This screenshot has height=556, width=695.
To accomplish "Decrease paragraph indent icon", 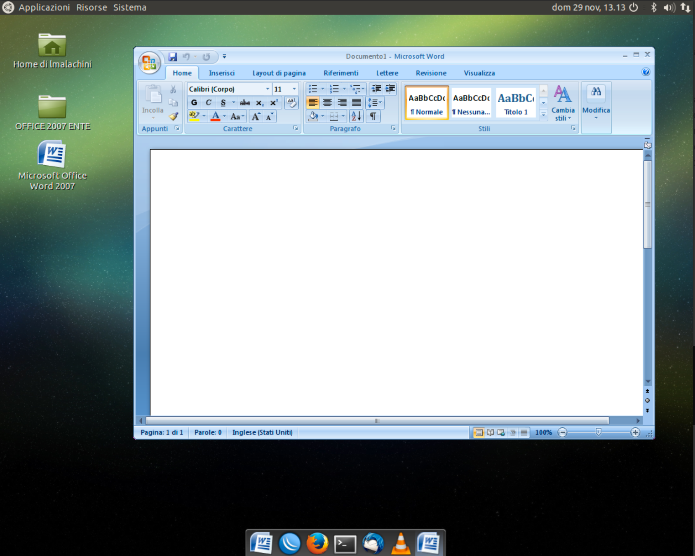I will 376,89.
